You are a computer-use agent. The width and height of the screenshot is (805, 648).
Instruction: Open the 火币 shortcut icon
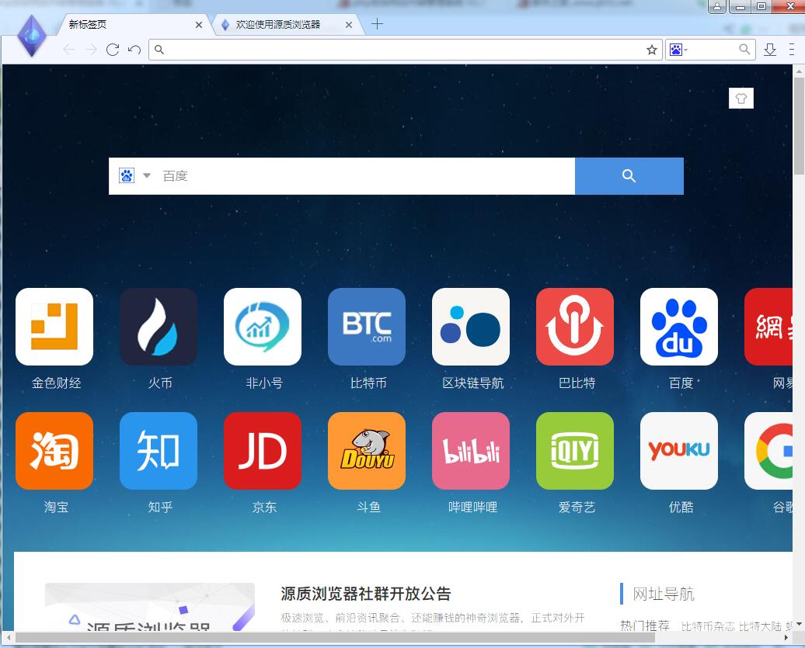tap(159, 327)
